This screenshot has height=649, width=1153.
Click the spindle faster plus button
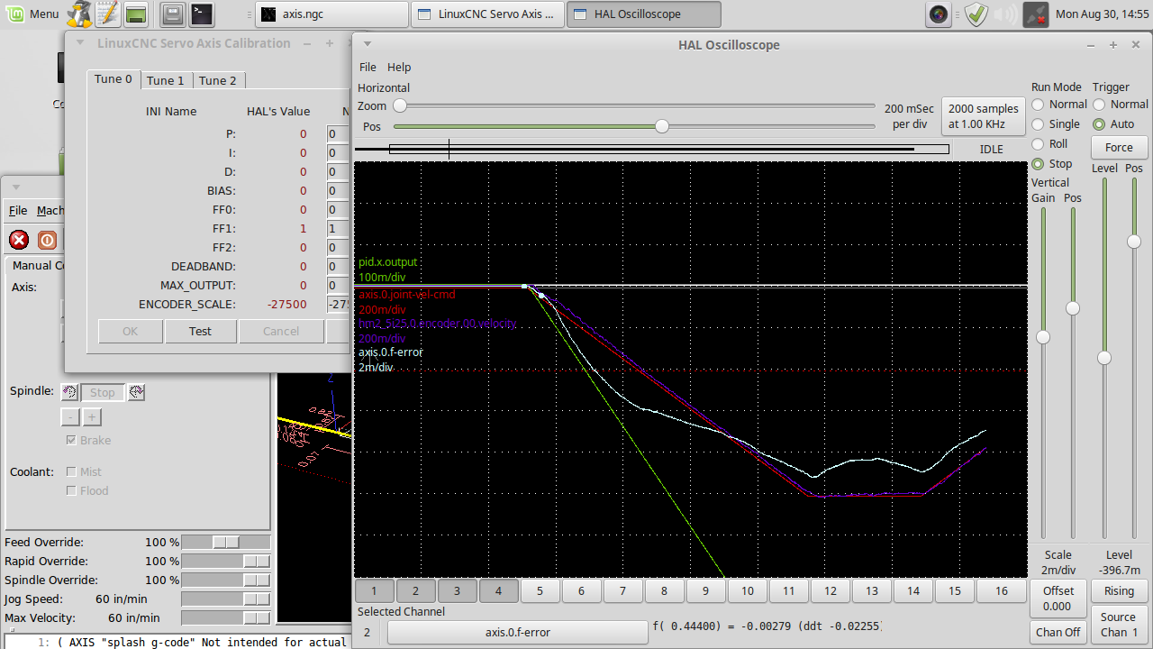(x=92, y=417)
